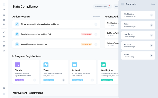The height and width of the screenshot is (98, 158).
Task: Open the 9 new messages button
Action: (102, 7)
